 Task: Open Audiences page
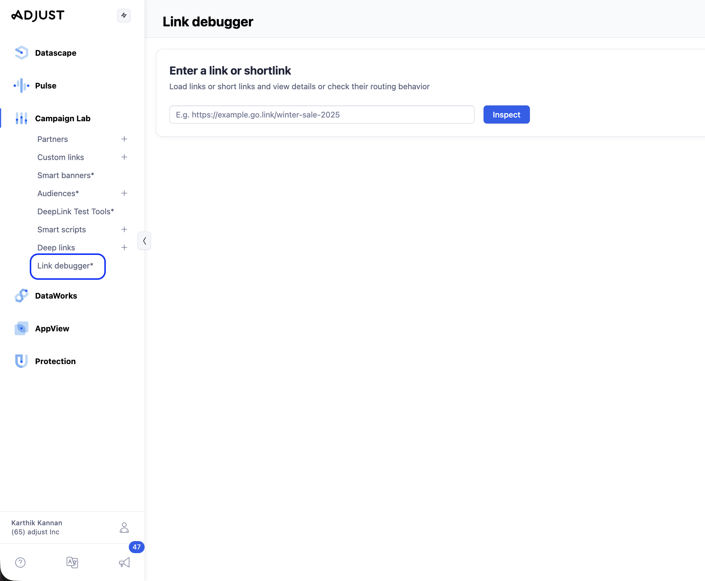(x=58, y=194)
